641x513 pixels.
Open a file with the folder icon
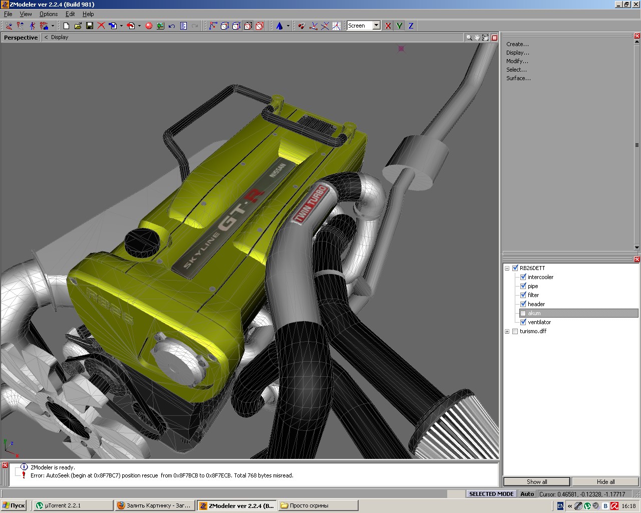point(78,26)
